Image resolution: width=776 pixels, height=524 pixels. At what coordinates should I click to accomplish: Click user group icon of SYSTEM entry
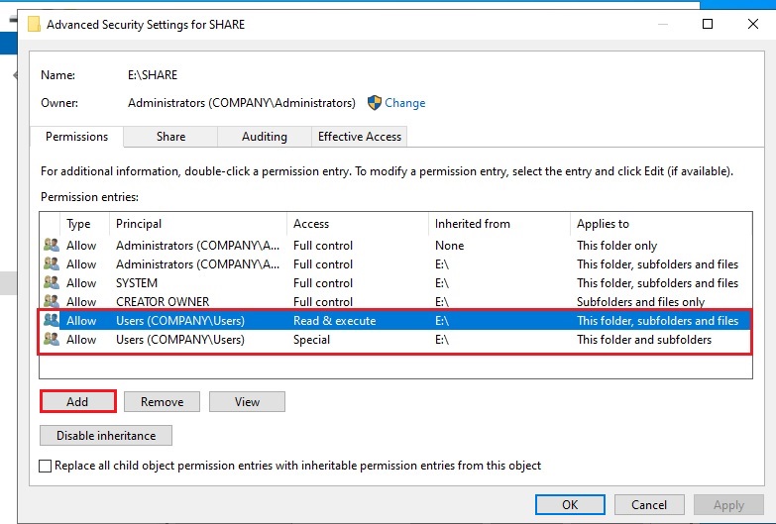click(x=52, y=283)
